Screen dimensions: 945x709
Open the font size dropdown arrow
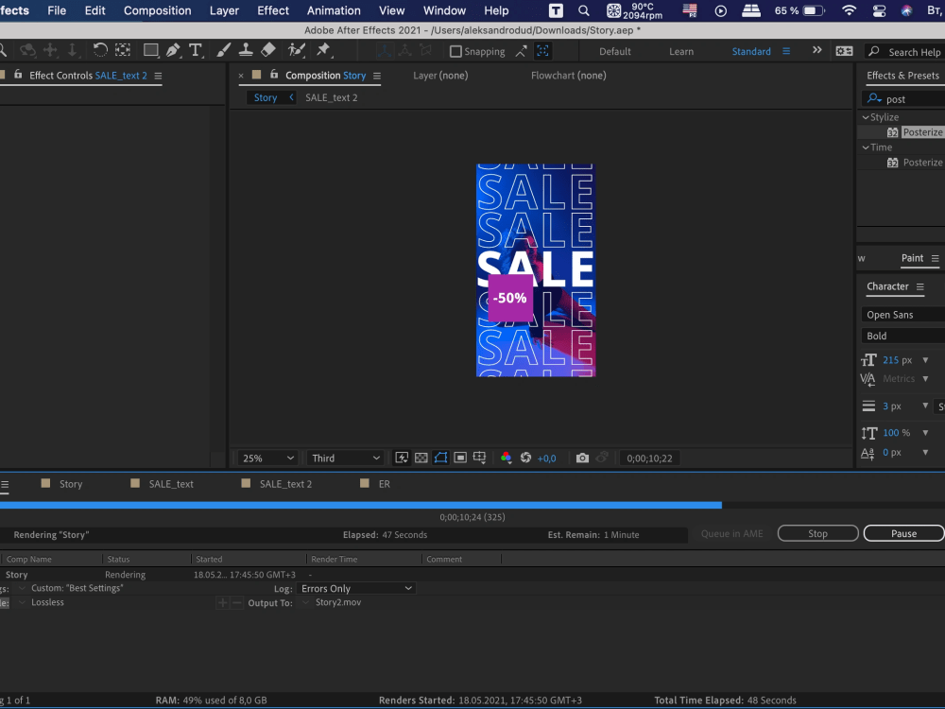[x=925, y=360]
